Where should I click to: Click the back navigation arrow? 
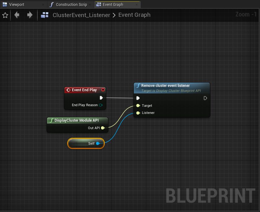17,15
